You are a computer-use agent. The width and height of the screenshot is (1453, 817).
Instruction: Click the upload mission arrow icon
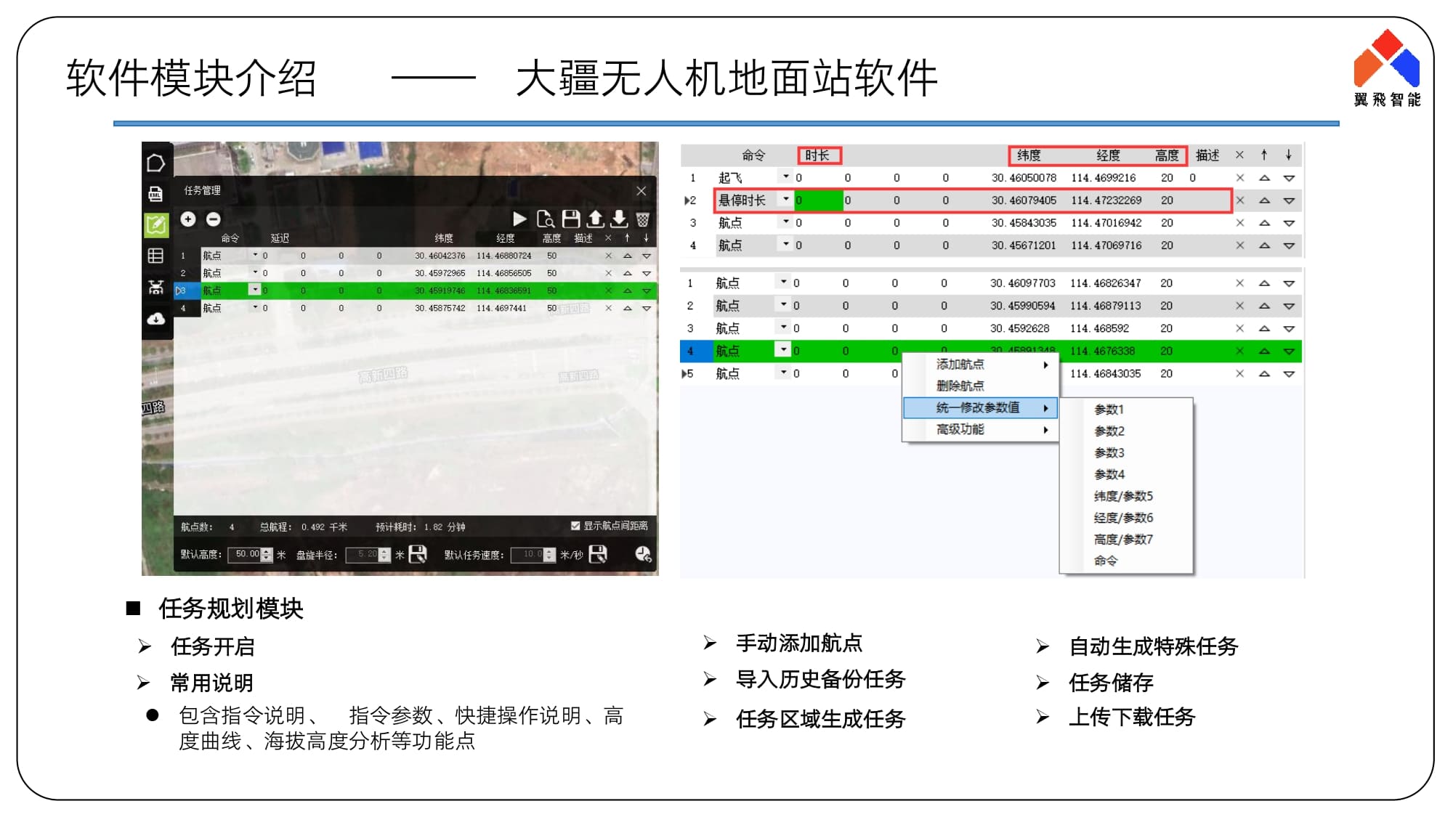[x=595, y=219]
